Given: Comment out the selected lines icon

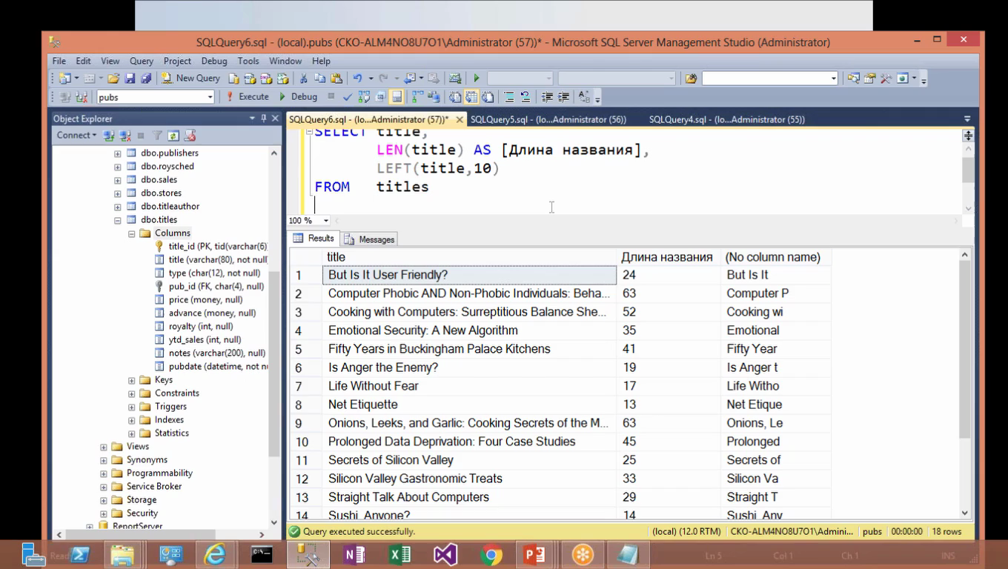Looking at the screenshot, I should tap(509, 97).
